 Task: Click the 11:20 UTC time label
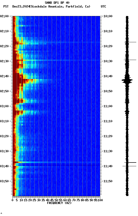tap(108, 136)
